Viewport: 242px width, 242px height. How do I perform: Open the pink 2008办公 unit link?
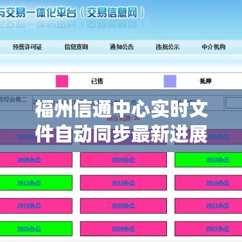click(x=29, y=160)
